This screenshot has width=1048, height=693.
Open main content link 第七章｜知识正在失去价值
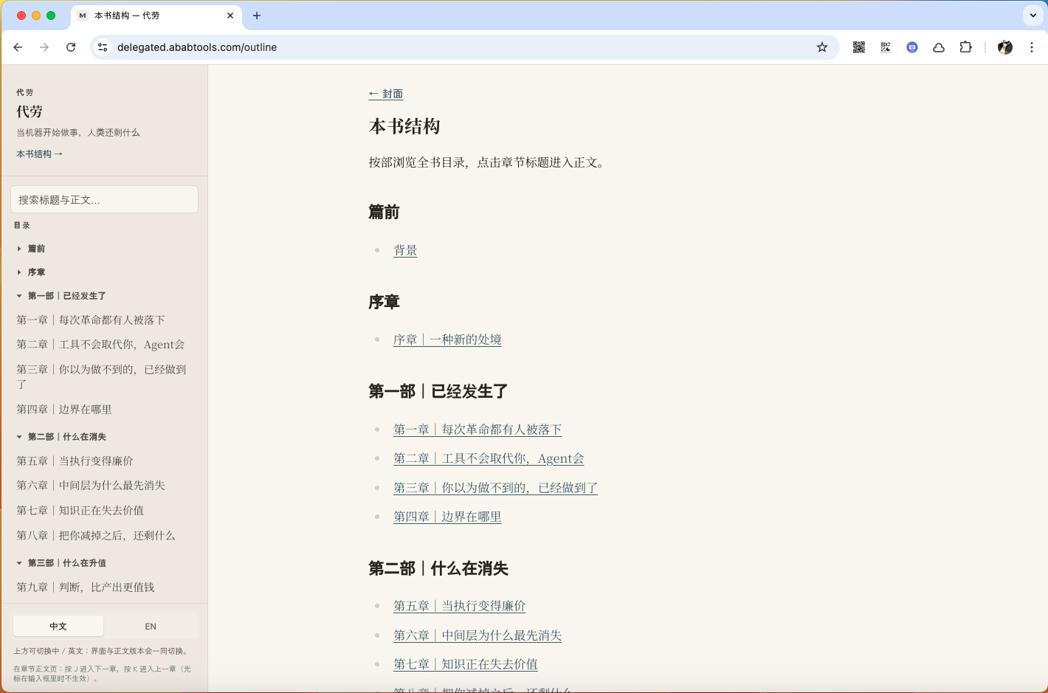(465, 664)
